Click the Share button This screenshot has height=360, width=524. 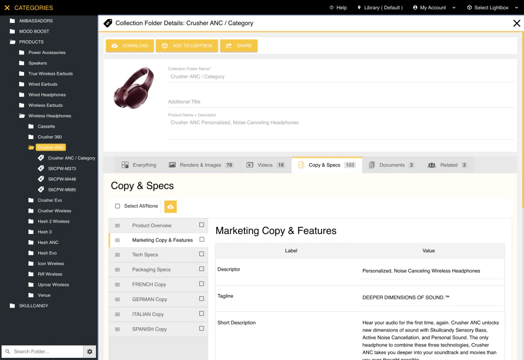pyautogui.click(x=239, y=46)
